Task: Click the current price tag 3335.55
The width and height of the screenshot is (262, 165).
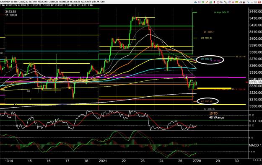Action: click(x=255, y=82)
